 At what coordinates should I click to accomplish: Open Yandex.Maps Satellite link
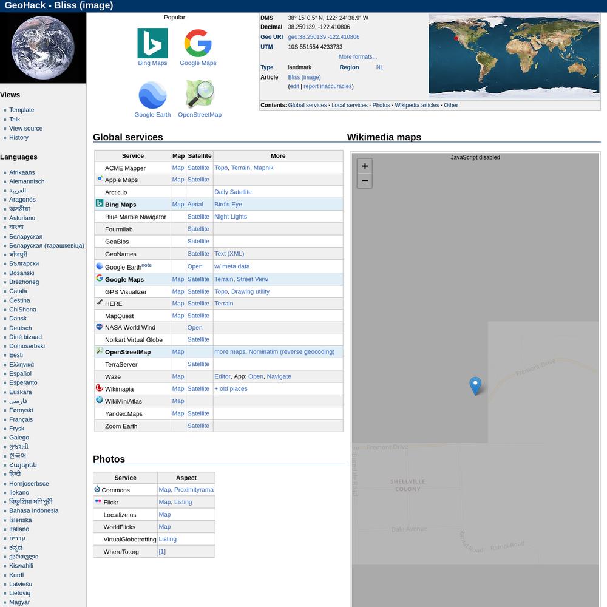(x=198, y=413)
